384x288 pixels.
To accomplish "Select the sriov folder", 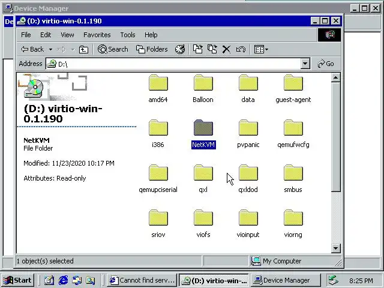I will point(158,224).
